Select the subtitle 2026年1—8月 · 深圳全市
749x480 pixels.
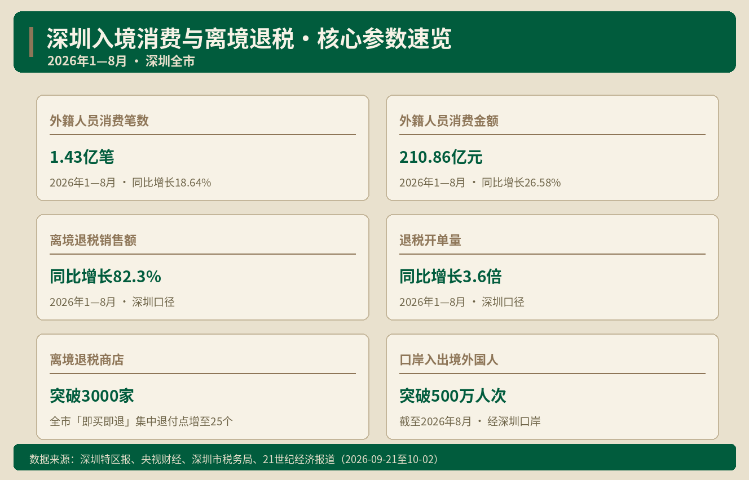pos(121,61)
